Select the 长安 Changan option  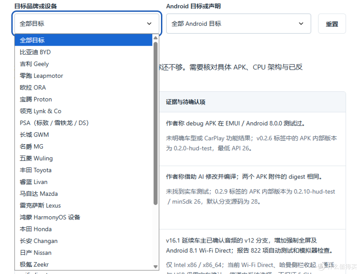(x=84, y=241)
